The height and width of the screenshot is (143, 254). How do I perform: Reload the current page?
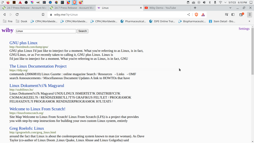pyautogui.click(x=17, y=15)
